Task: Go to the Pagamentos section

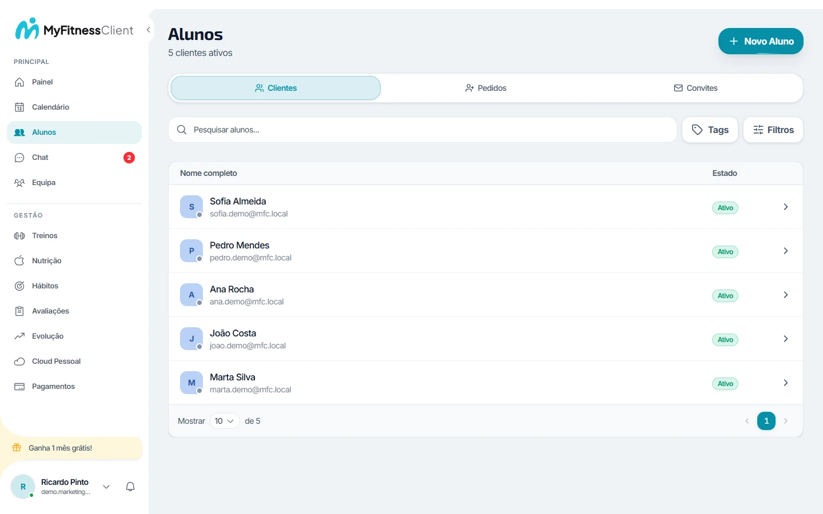Action: 74,387
